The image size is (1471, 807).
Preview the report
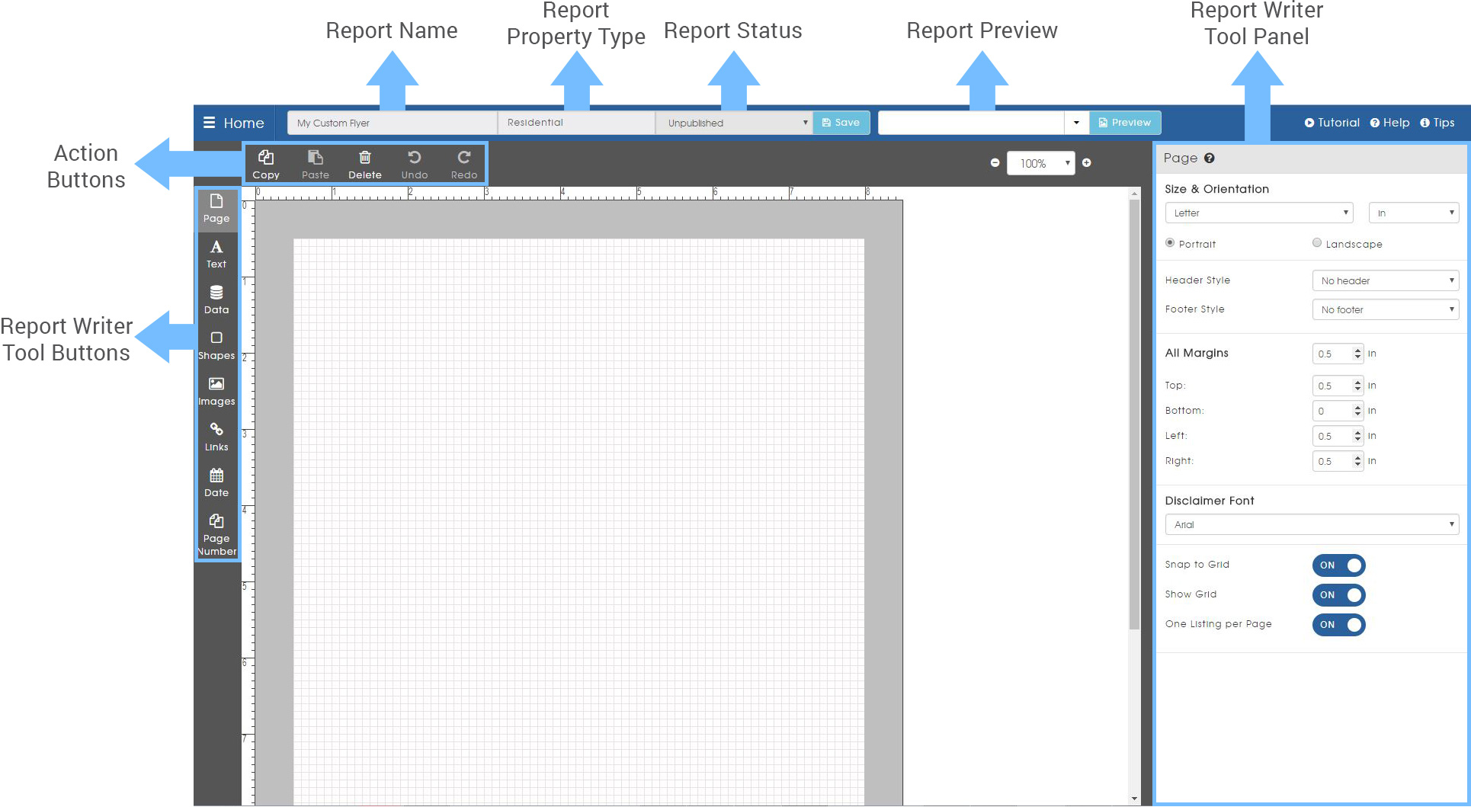click(1125, 122)
